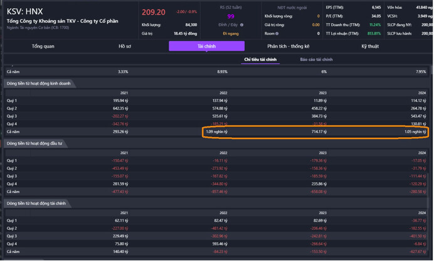Screen dimensions: 434x263
Task: Collapse Dòng tiền từ hoạt động đầu tư section
Action: pos(34,143)
